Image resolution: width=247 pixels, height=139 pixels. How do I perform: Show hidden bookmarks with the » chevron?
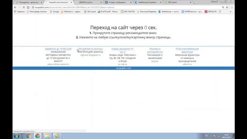(230, 12)
